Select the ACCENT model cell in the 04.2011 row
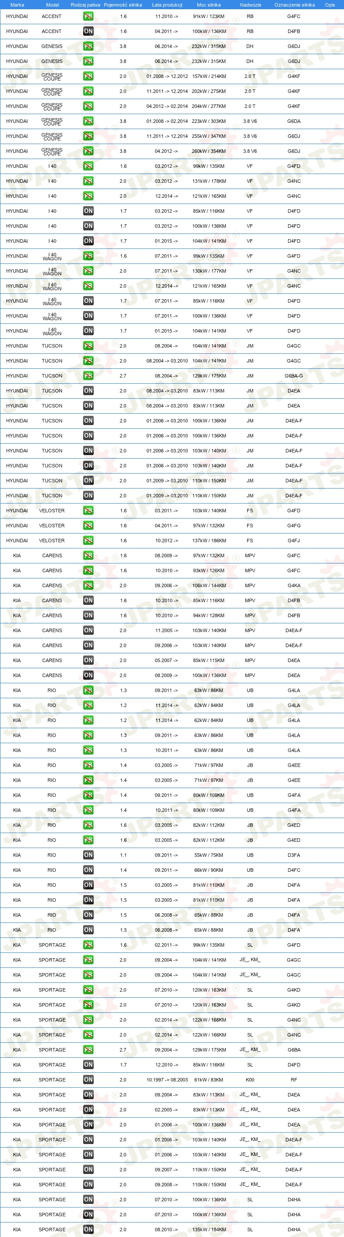This screenshot has width=344, height=1237. coord(52,31)
